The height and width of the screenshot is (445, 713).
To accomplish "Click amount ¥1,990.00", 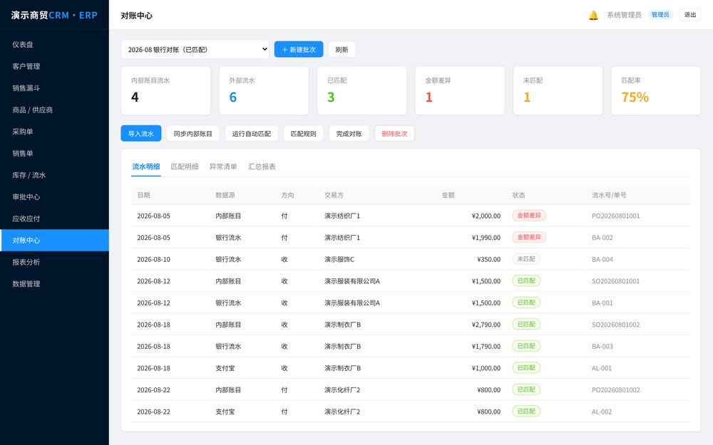I will click(486, 238).
